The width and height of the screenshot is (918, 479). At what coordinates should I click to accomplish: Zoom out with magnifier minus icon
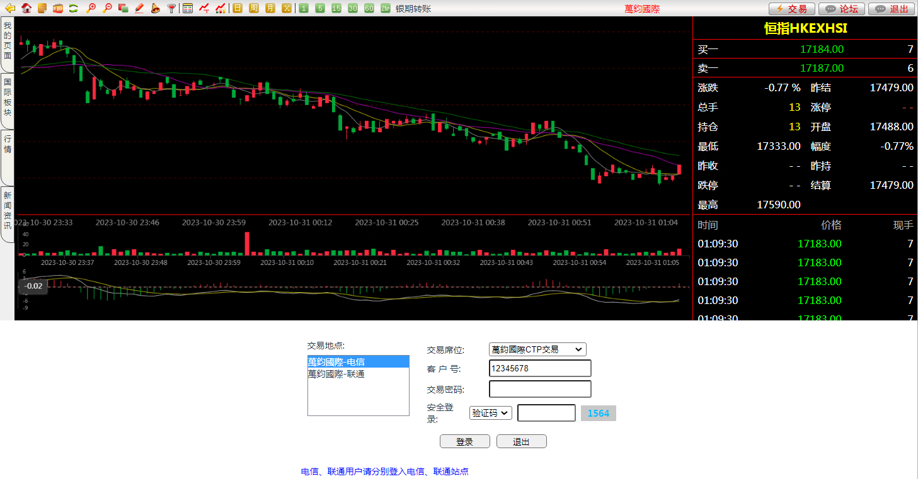coord(107,8)
